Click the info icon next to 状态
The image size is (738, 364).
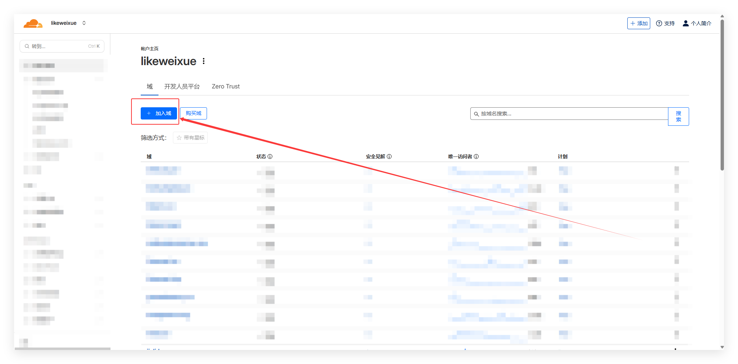pos(270,156)
